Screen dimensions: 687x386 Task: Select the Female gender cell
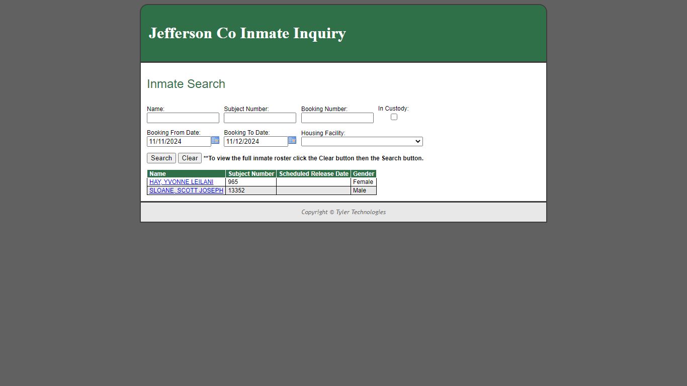(364, 182)
